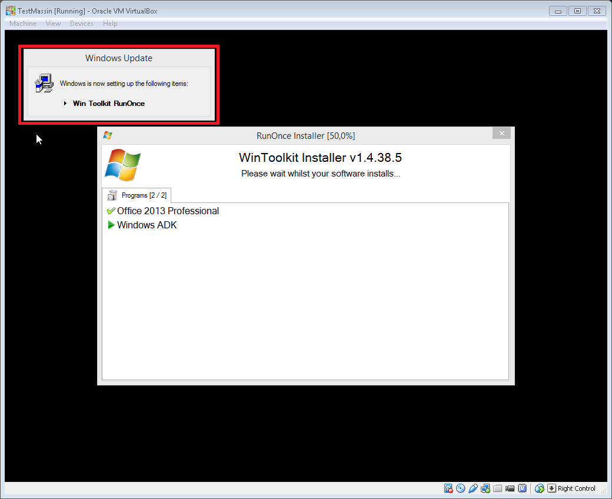Select the Office 2013 Professional entry

(x=168, y=211)
